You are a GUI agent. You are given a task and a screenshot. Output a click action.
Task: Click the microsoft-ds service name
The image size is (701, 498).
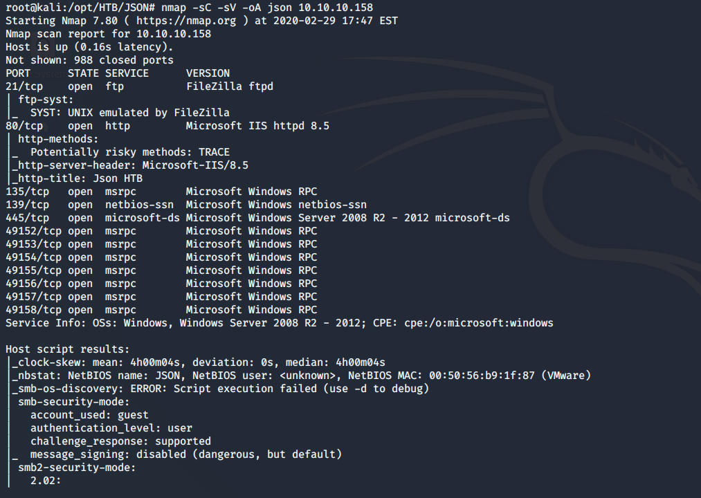click(x=142, y=218)
